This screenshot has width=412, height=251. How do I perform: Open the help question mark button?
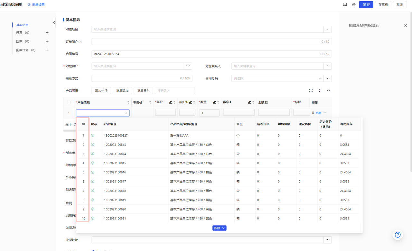click(398, 235)
